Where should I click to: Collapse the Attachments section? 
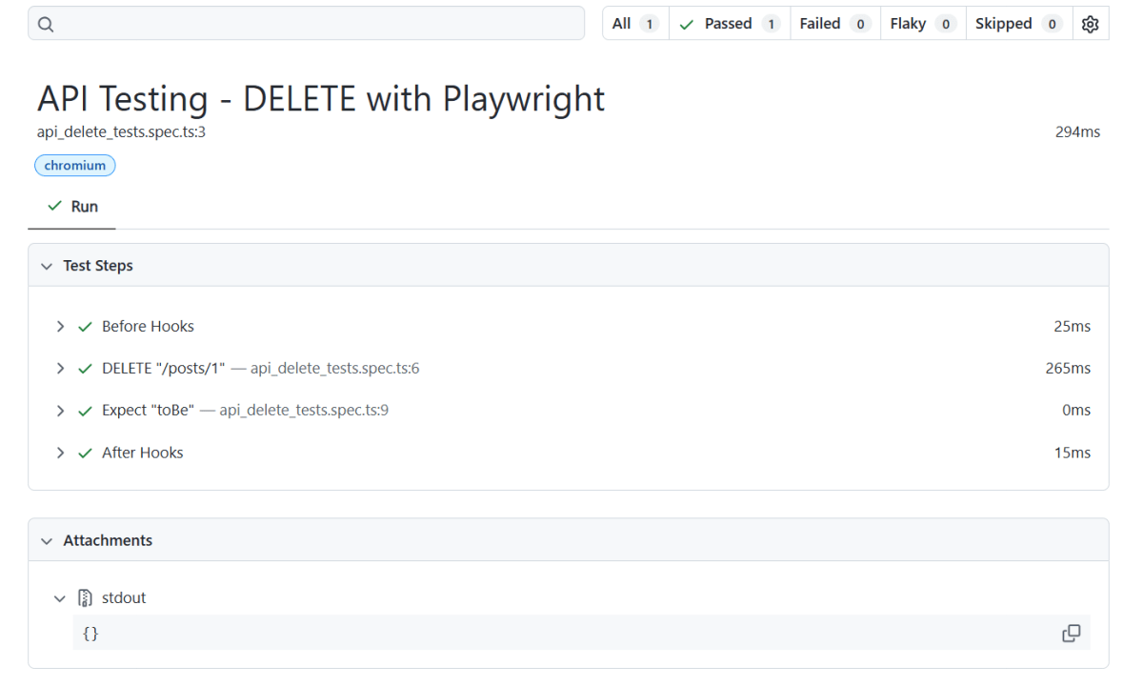pyautogui.click(x=47, y=541)
